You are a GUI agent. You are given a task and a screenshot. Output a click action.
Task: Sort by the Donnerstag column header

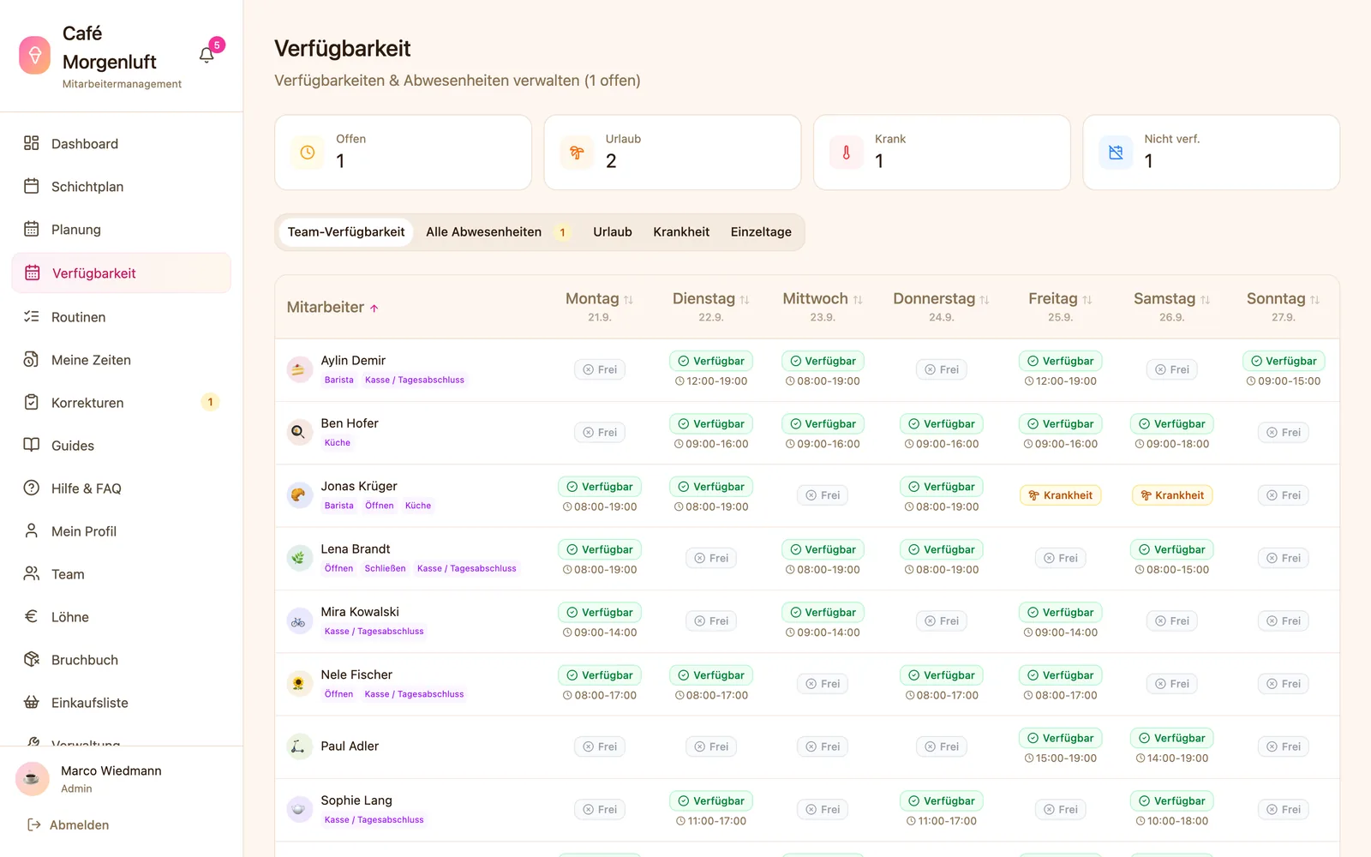tap(941, 298)
